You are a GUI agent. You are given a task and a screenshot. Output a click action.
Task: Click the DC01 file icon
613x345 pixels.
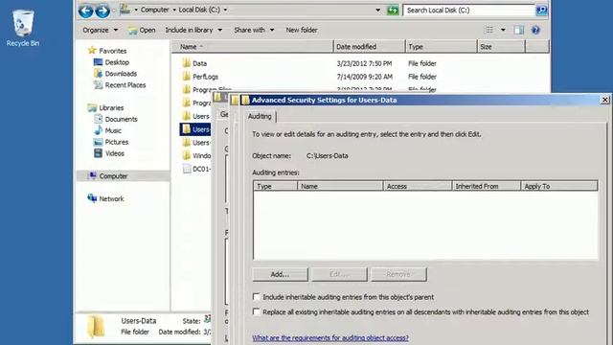tap(187, 169)
